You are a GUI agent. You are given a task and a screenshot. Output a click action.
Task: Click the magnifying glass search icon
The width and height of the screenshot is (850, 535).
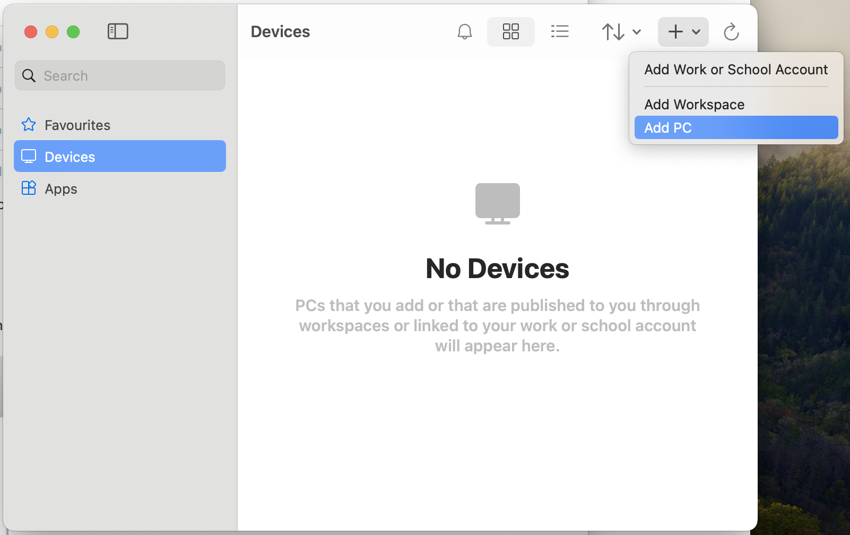pyautogui.click(x=29, y=75)
